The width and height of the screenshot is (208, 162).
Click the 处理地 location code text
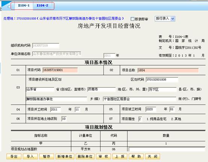64,18
